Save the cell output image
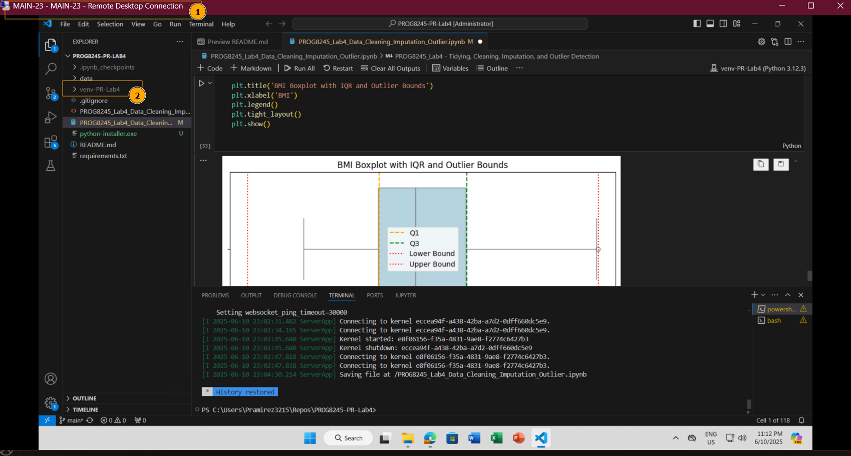 click(781, 164)
